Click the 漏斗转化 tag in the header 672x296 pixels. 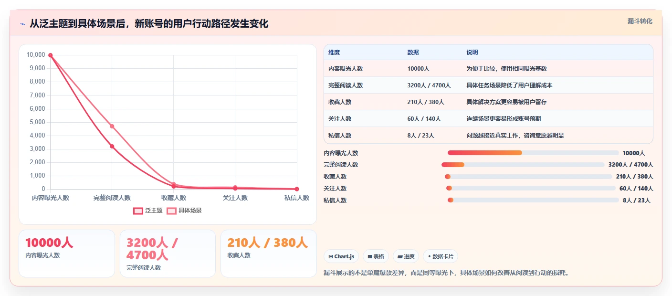640,21
